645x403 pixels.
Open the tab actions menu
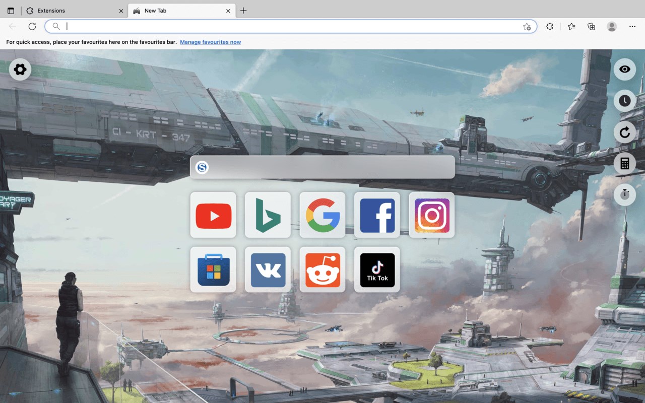pos(11,11)
